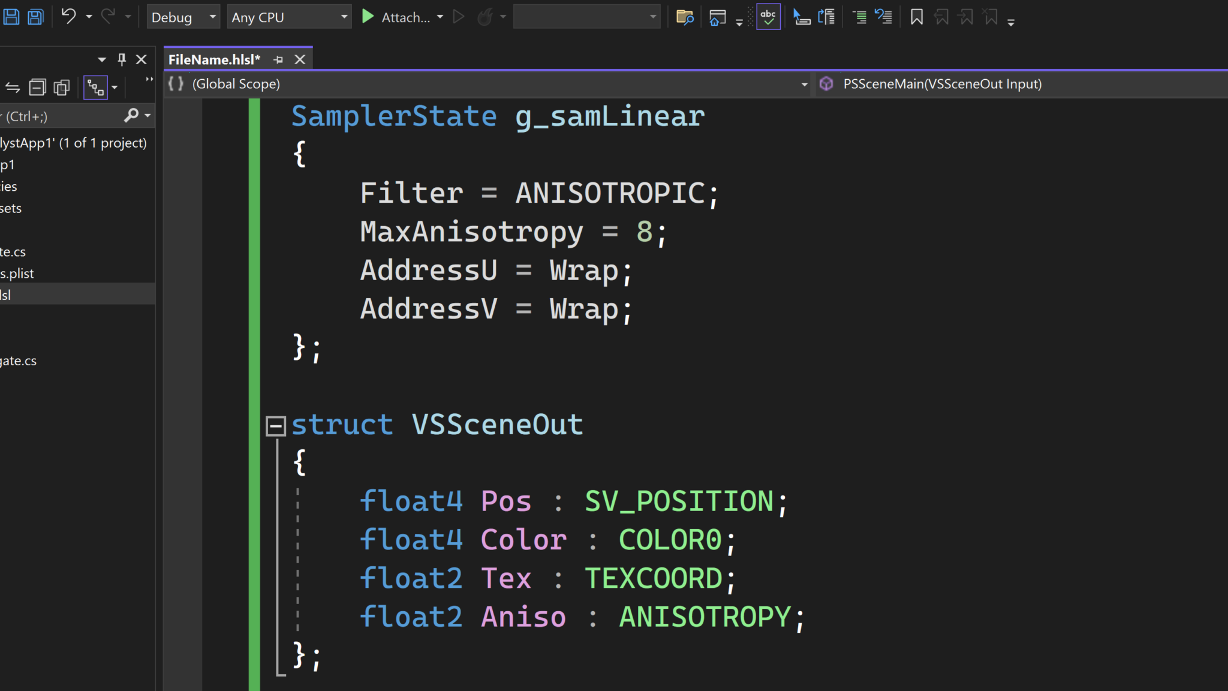Start debugging with the green Attach arrow
Image resolution: width=1228 pixels, height=691 pixels.
[x=367, y=17]
